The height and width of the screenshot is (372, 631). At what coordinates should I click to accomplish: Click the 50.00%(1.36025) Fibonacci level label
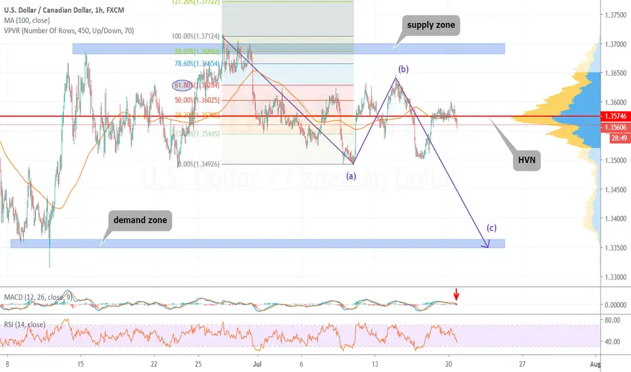pos(197,100)
